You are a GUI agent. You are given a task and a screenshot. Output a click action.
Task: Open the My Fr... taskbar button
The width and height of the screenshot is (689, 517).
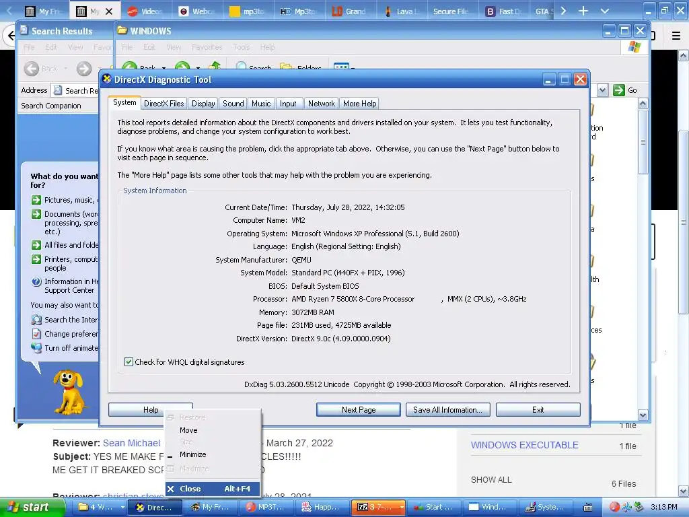point(210,508)
